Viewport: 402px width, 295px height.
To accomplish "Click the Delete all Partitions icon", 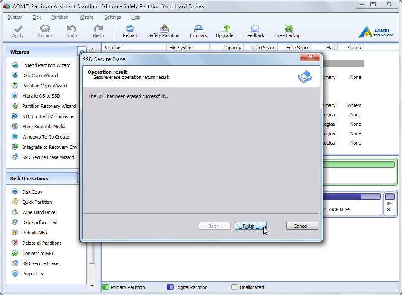I will [15, 243].
